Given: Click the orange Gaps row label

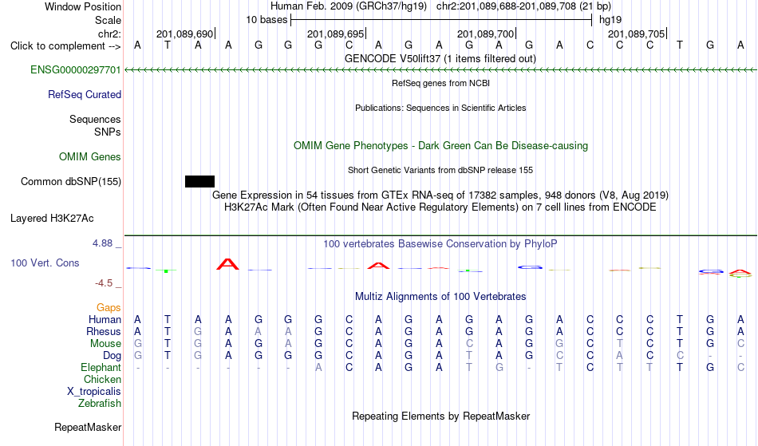Looking at the screenshot, I should 109,308.
